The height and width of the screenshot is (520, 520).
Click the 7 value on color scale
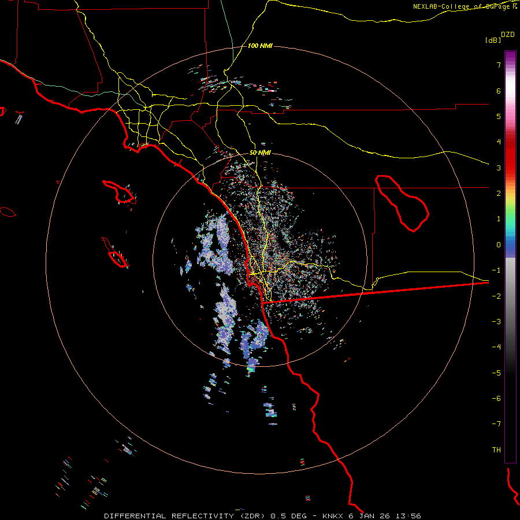pyautogui.click(x=499, y=65)
